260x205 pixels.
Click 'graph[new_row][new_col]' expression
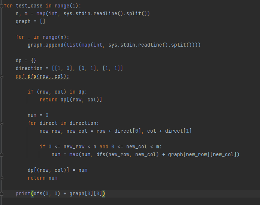(202, 155)
